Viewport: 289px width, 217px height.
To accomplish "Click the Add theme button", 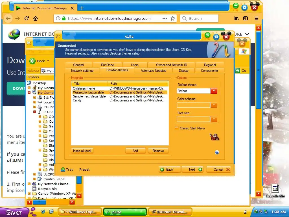I will pos(135,151).
